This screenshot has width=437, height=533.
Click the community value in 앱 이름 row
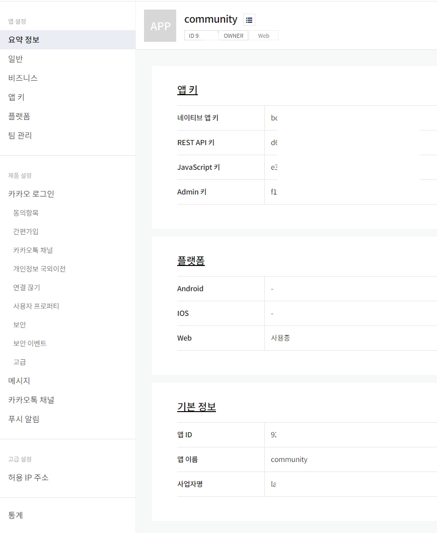[289, 459]
